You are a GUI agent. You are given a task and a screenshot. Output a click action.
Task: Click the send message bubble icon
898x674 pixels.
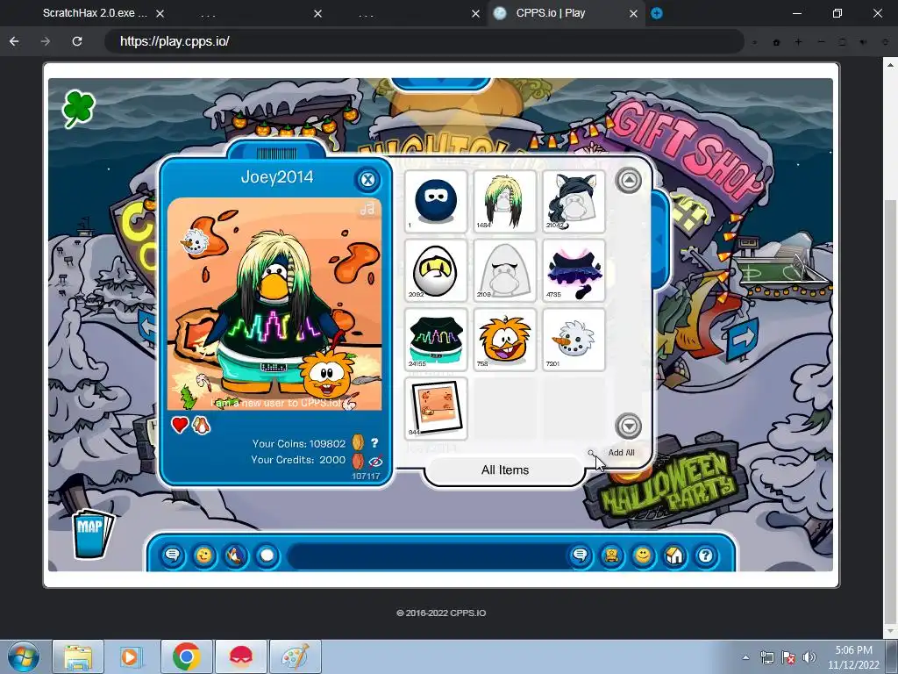click(x=580, y=556)
